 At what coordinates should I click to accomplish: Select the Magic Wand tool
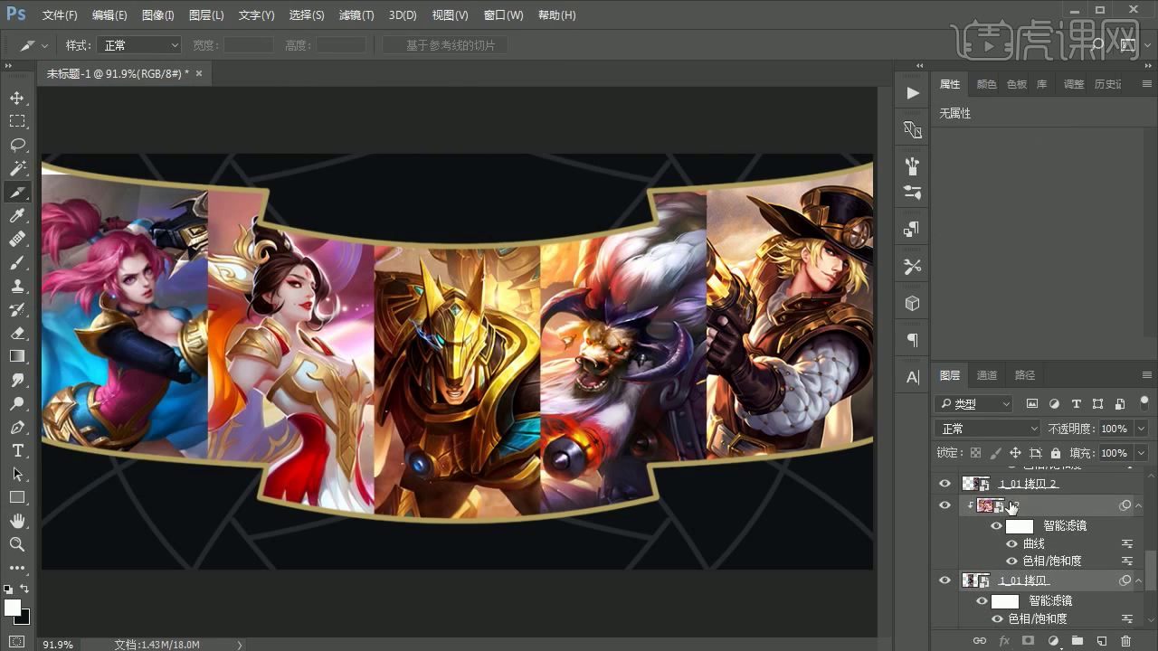[x=17, y=168]
